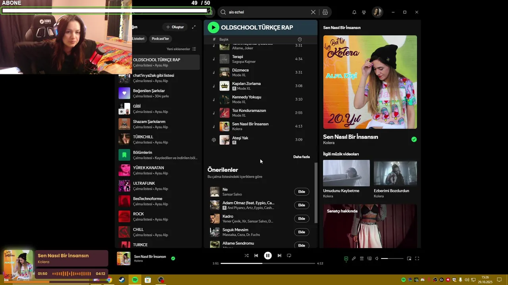This screenshot has width=508, height=285.
Task: Open the lyrics microphone icon
Action: (x=354, y=258)
